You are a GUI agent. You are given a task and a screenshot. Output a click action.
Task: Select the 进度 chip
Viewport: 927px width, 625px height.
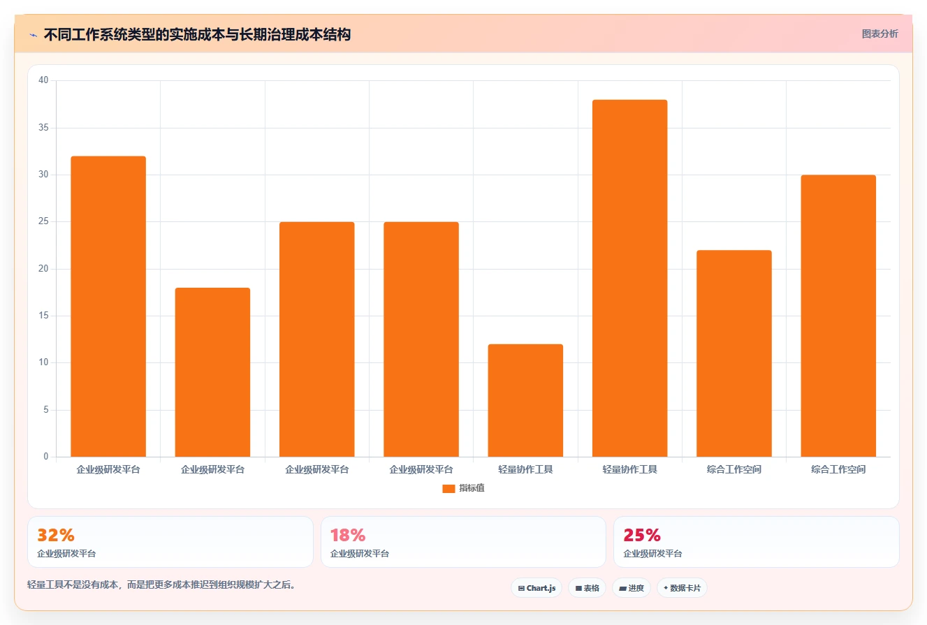(x=632, y=588)
